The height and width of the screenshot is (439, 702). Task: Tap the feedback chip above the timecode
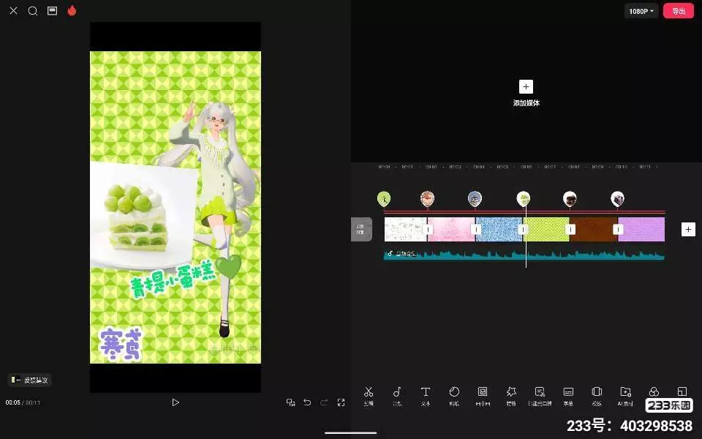29,380
